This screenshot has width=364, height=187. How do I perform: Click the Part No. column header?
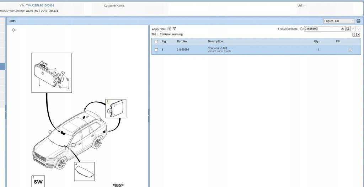182,42
